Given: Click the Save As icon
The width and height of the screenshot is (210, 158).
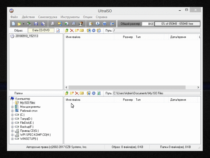Looking at the screenshot, I should pyautogui.click(x=43, y=24).
